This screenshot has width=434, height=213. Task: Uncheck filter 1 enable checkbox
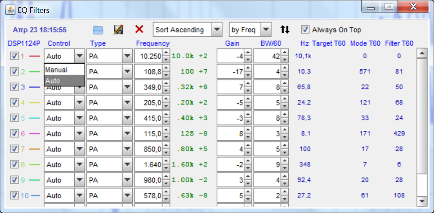coord(14,56)
